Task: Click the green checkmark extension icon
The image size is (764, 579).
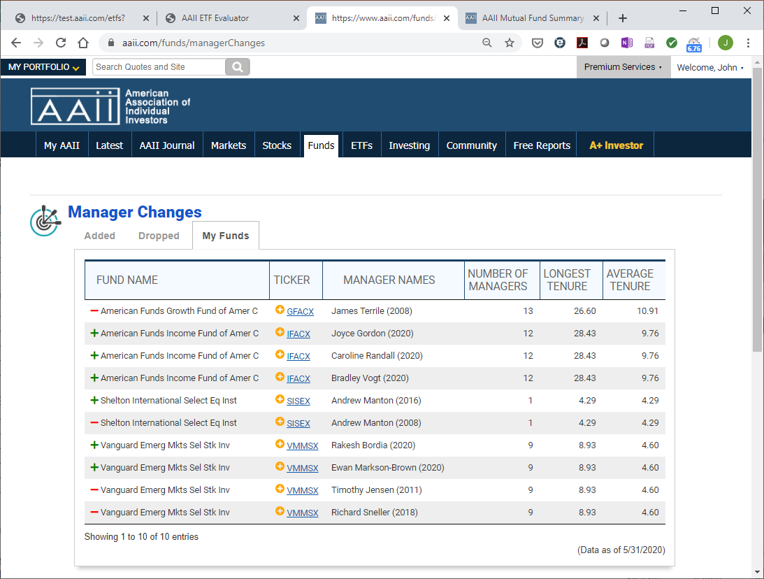Action: point(672,43)
